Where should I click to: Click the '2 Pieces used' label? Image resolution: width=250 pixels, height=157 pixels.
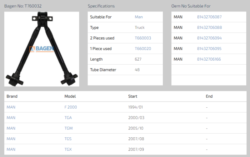(x=102, y=38)
